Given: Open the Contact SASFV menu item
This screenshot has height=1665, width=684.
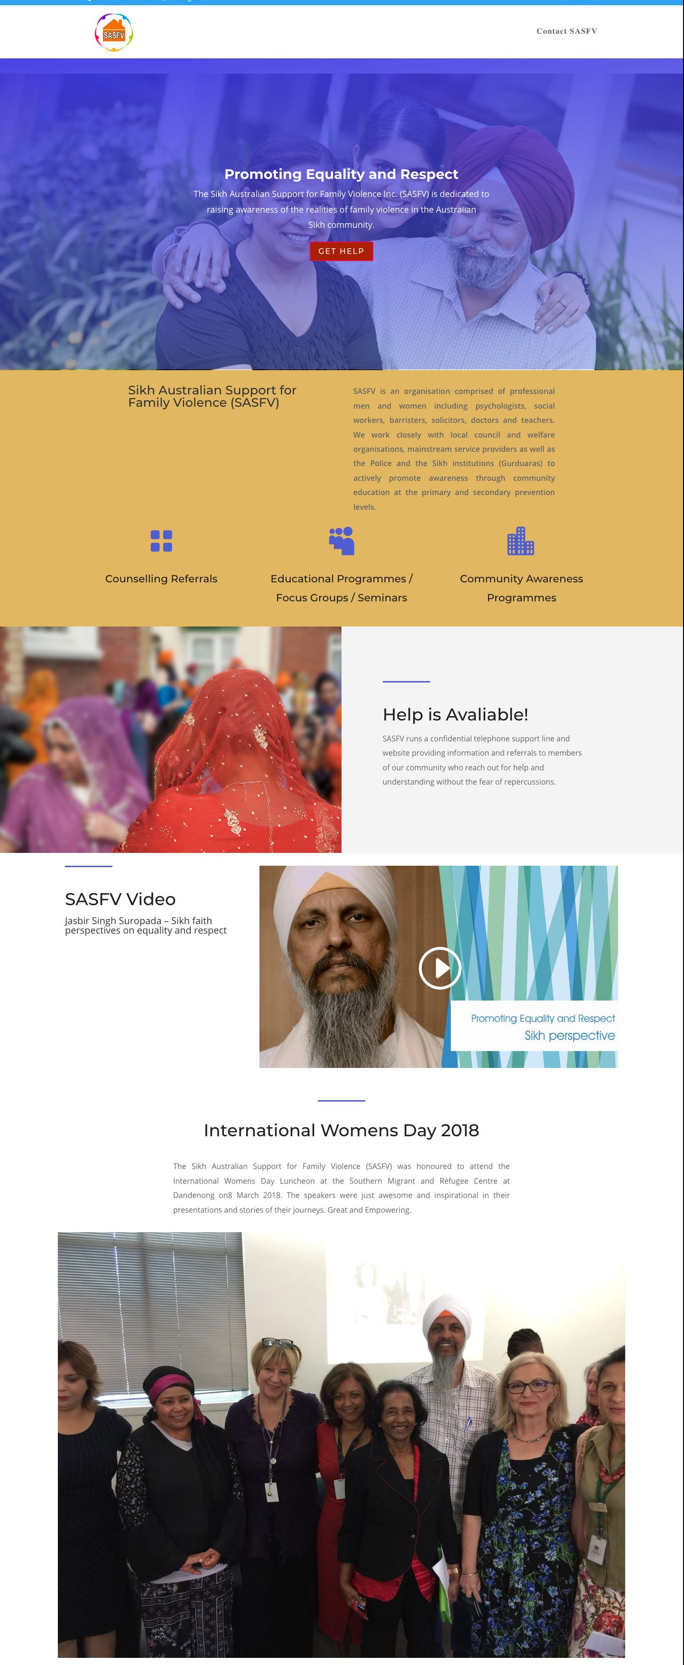Looking at the screenshot, I should tap(566, 31).
